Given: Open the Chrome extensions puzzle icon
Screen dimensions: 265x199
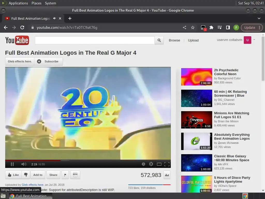Looking at the screenshot, I should pyautogui.click(x=211, y=27).
